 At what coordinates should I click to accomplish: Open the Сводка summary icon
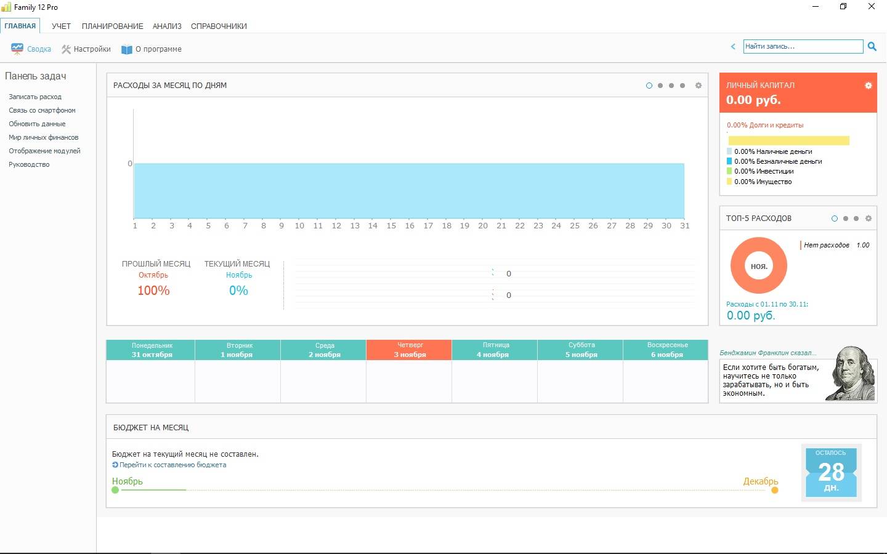pos(17,49)
